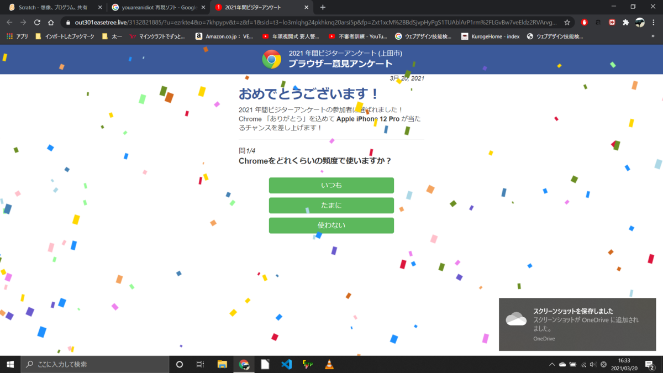The width and height of the screenshot is (663, 373).
Task: Open first ウェブデザイン技能検 Google bookmark
Action: click(x=424, y=36)
